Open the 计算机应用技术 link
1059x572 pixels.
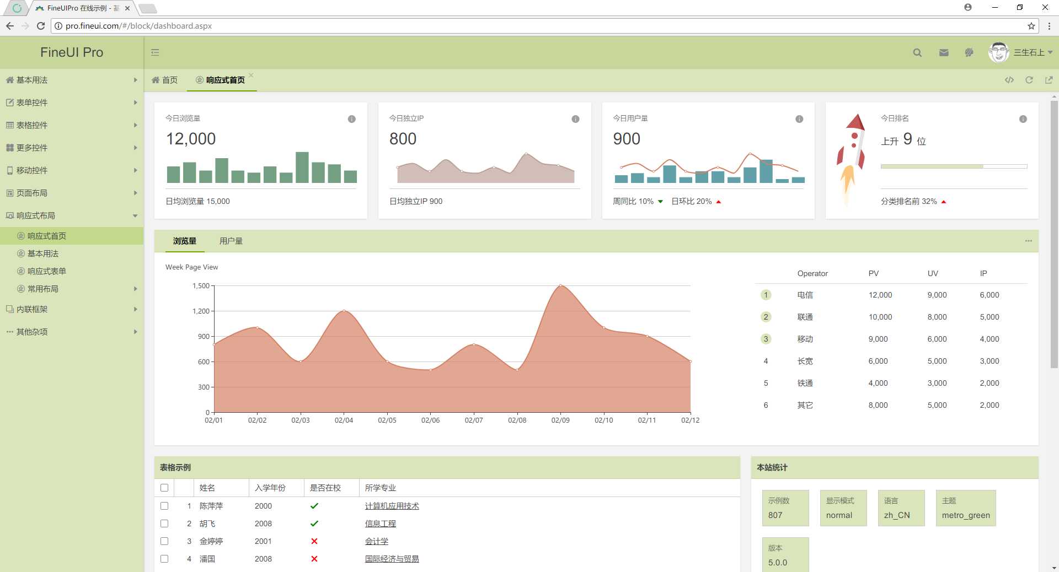pos(392,506)
